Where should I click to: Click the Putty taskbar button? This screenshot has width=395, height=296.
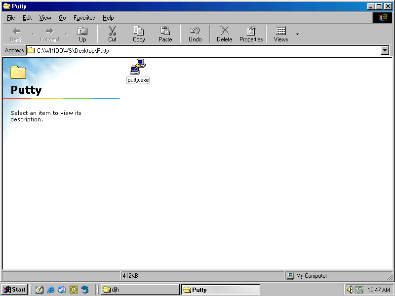[x=220, y=290]
